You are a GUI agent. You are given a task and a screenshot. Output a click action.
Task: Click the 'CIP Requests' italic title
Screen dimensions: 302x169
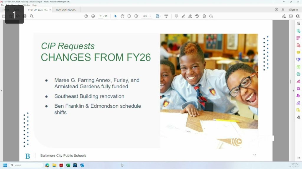click(x=68, y=46)
